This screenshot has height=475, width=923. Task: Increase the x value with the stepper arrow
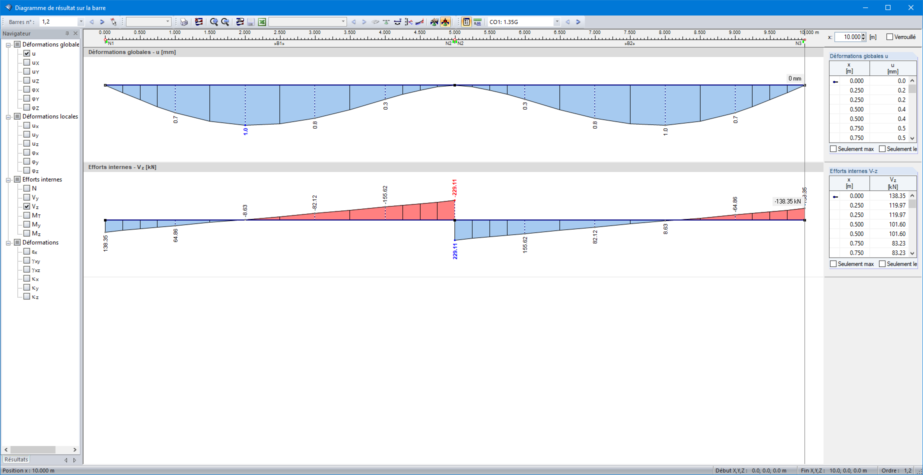pos(863,34)
